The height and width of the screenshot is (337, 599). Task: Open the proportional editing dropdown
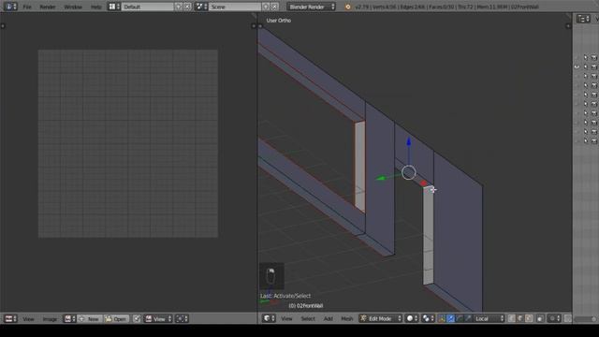click(x=554, y=318)
